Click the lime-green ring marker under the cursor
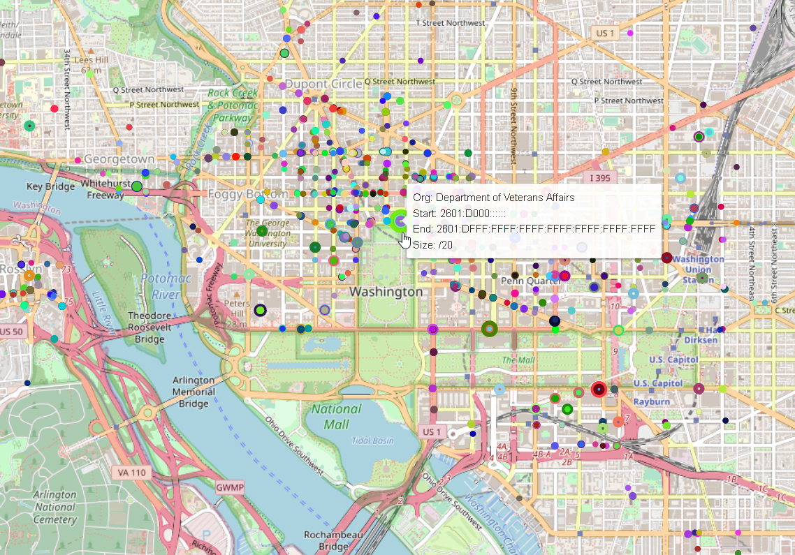 pyautogui.click(x=400, y=221)
